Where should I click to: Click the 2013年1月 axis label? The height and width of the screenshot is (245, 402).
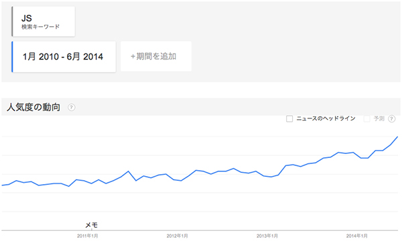[267, 236]
